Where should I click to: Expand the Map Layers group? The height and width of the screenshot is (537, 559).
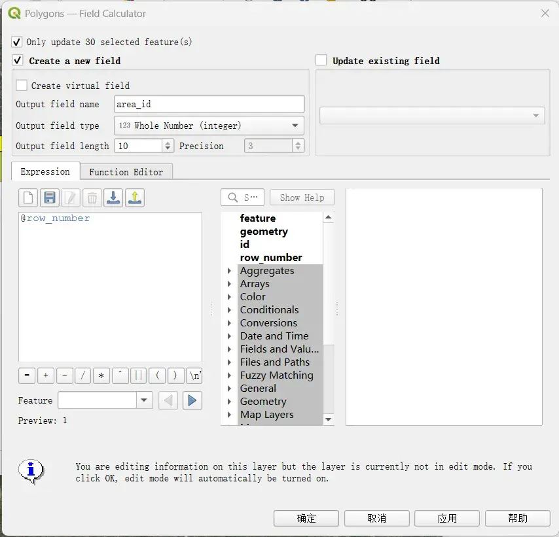click(x=230, y=415)
